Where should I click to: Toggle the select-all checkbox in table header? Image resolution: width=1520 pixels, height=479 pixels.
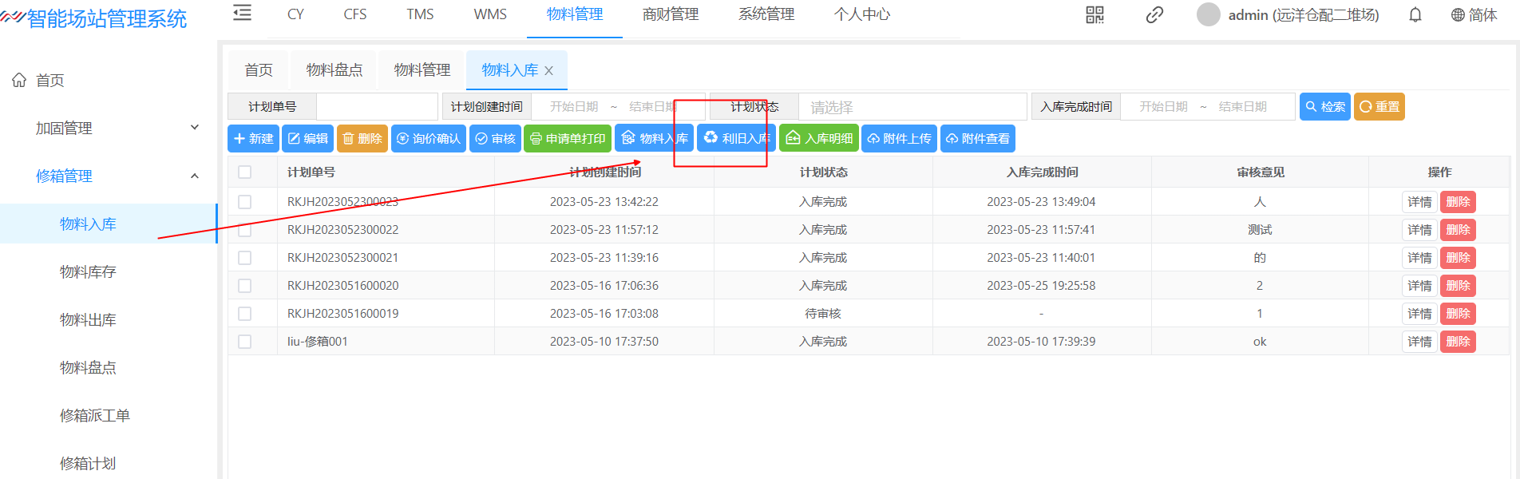pyautogui.click(x=245, y=172)
